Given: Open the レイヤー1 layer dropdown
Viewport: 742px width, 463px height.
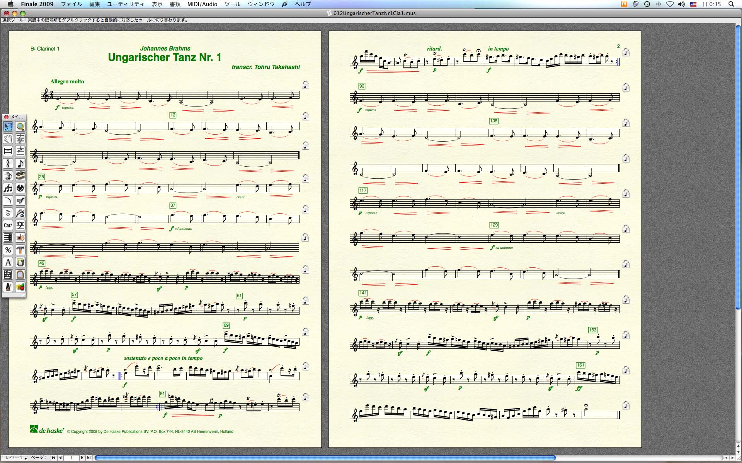Looking at the screenshot, I should 15,458.
